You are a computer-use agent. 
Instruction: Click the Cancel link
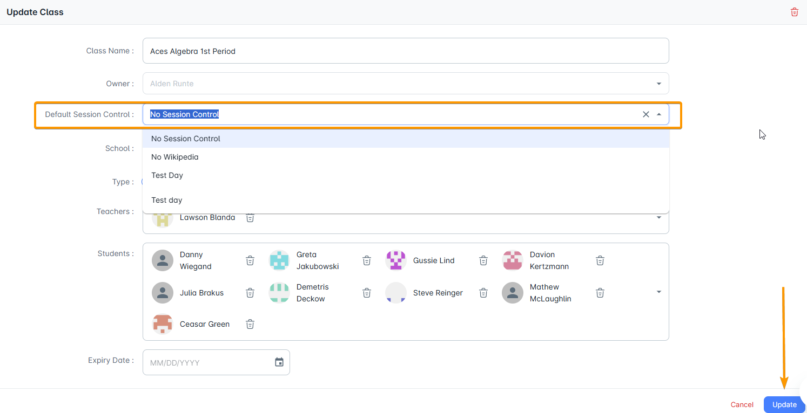tap(742, 404)
